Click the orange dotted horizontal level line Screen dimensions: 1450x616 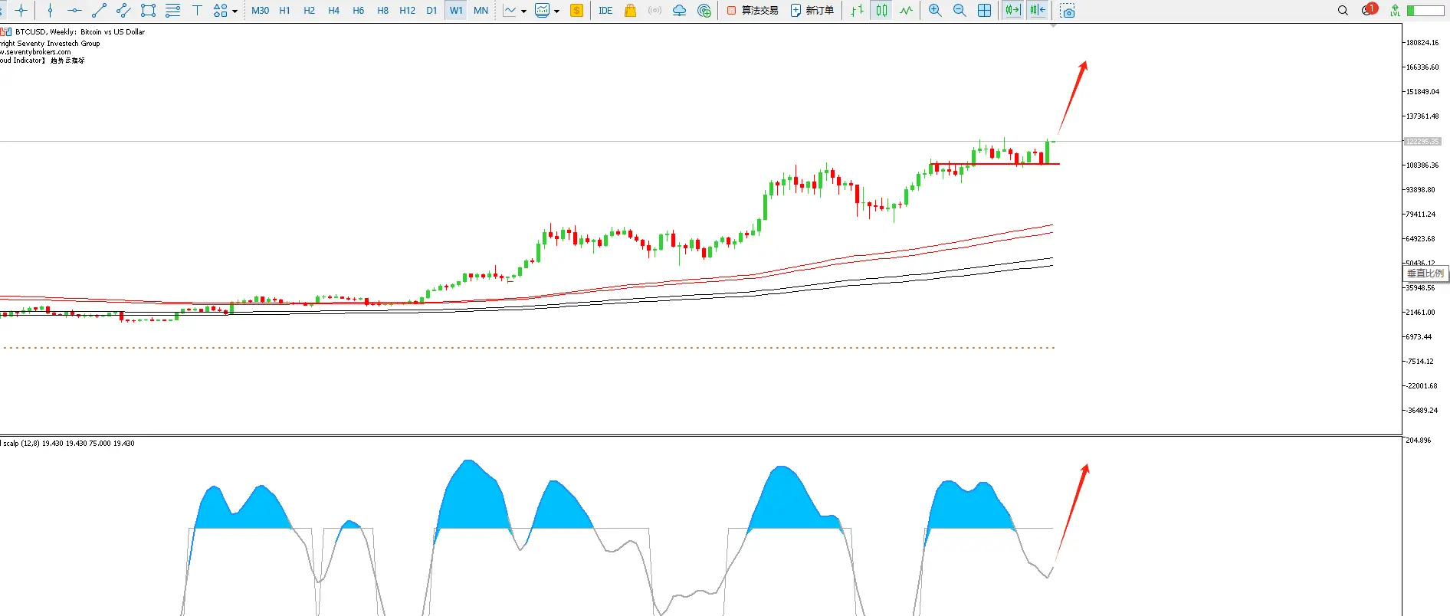(x=529, y=348)
